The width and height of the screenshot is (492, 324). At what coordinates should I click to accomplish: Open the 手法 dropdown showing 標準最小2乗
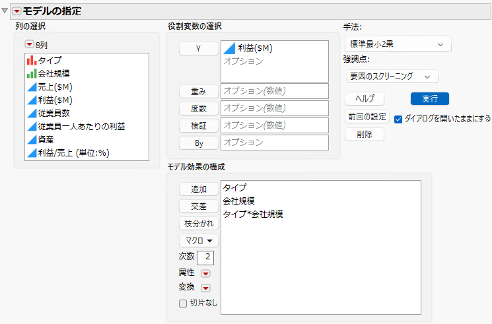[x=398, y=44]
